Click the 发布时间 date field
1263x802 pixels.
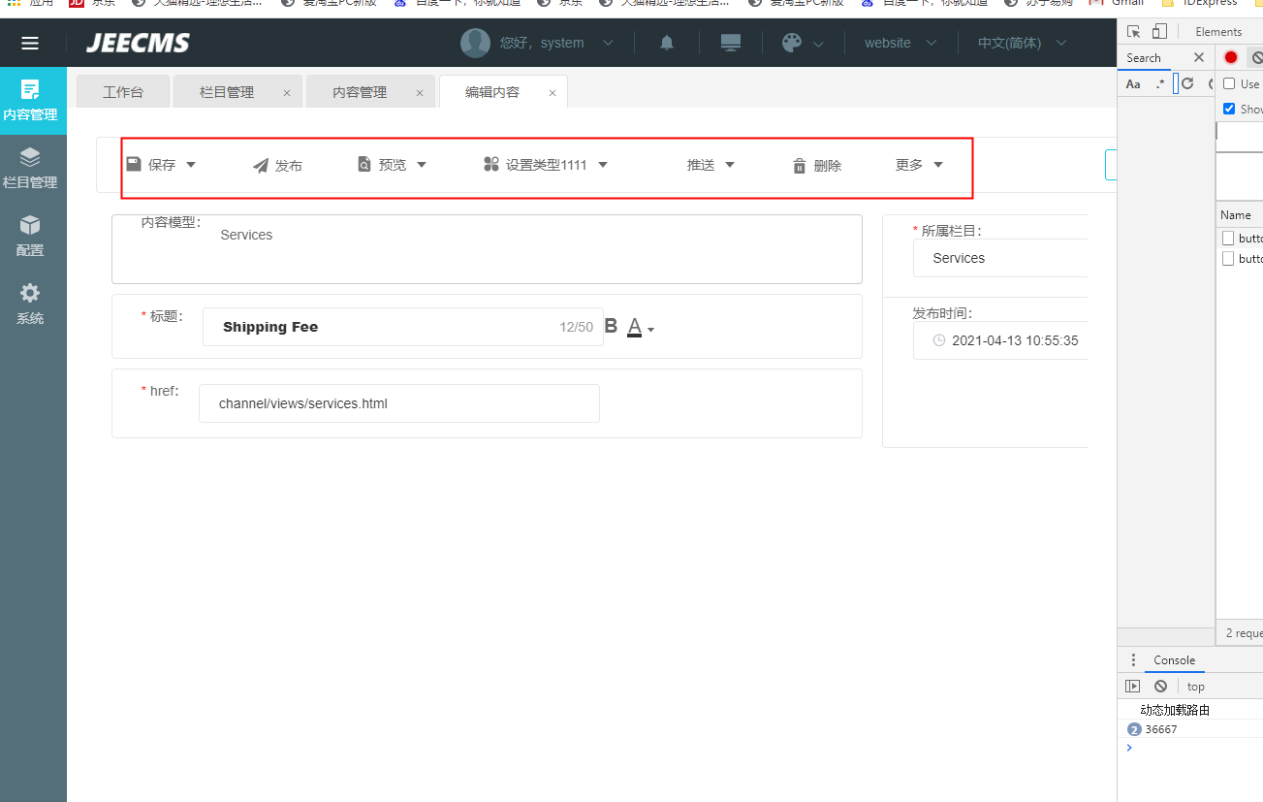tap(1000, 340)
